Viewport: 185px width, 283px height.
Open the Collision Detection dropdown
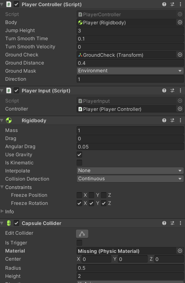tap(130, 179)
